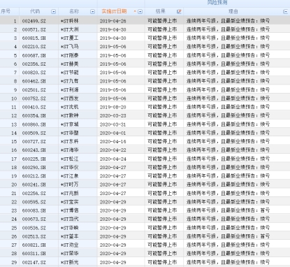Click the active filter icon on 结果 column
Viewport: 290px width, 267px height.
(x=179, y=11)
